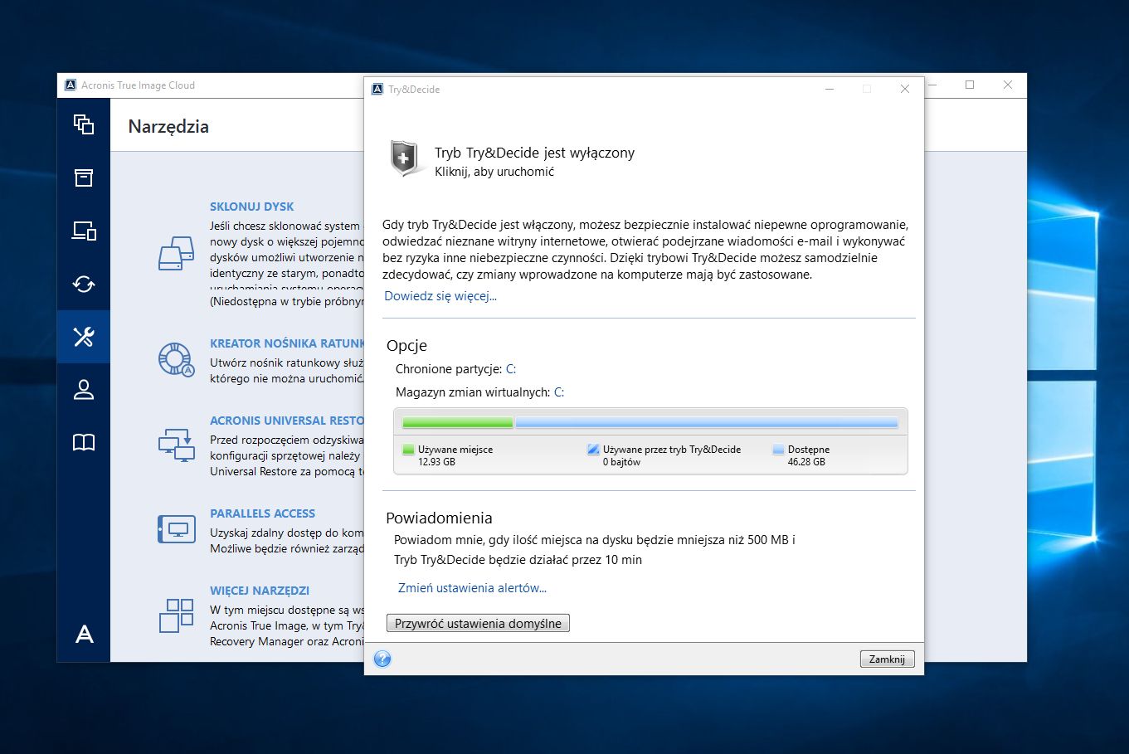Click the Acronis Universal Restore computers icon
This screenshot has height=754, width=1129.
[176, 444]
